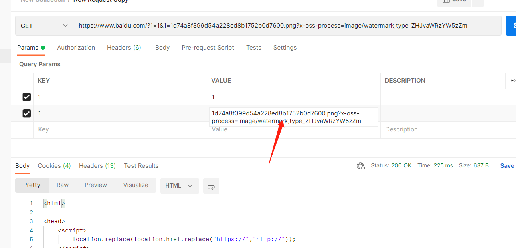
Task: Click the request URL field
Action: (x=287, y=26)
